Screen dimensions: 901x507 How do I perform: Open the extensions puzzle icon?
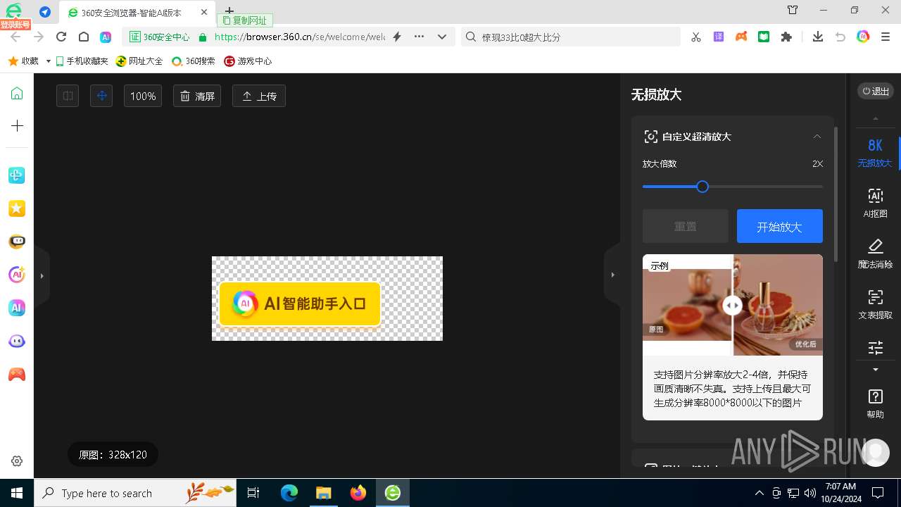click(x=786, y=37)
